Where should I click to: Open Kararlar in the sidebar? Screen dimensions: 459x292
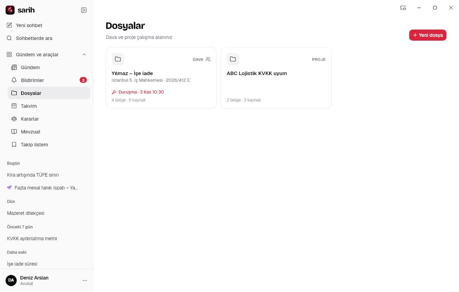click(49, 119)
